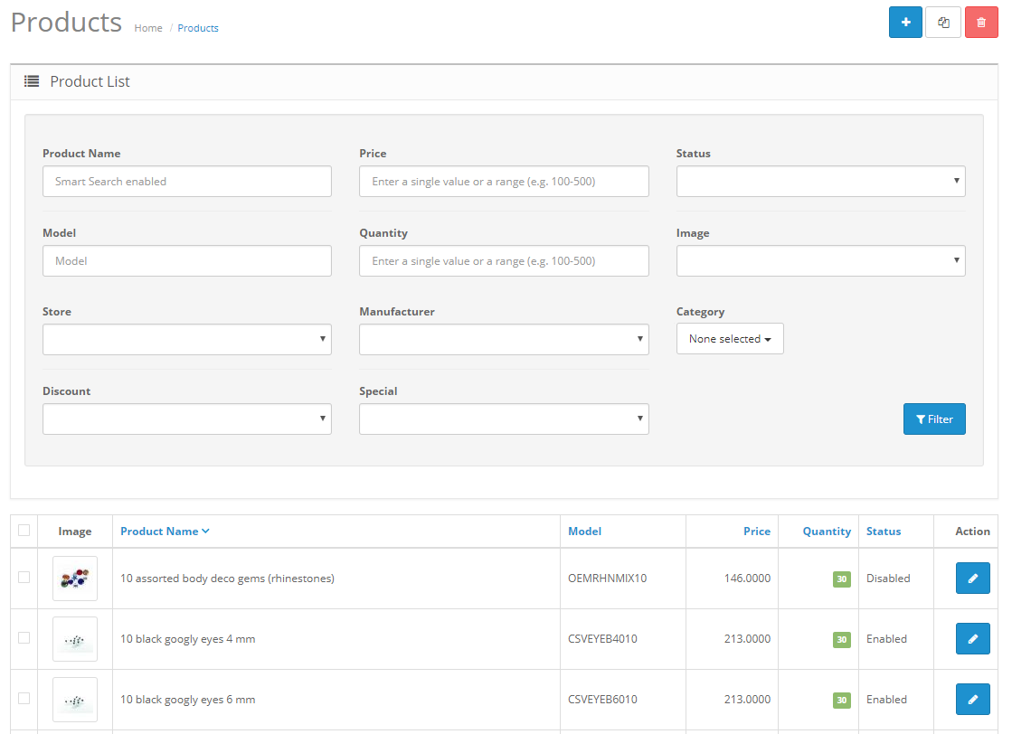Expand the Manufacturer filter dropdown
The width and height of the screenshot is (1012, 734).
tap(504, 339)
